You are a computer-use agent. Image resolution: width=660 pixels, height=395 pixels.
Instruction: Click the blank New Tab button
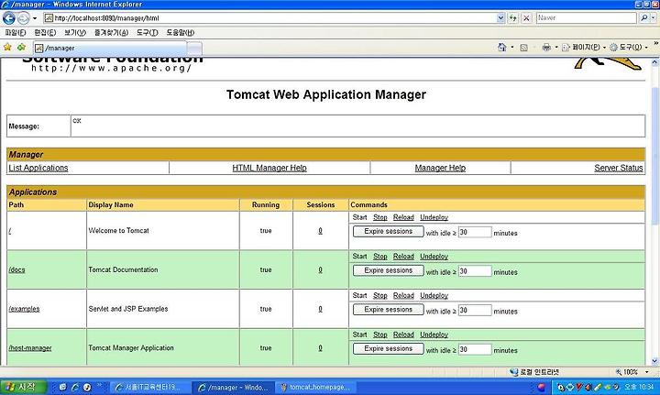pos(194,49)
